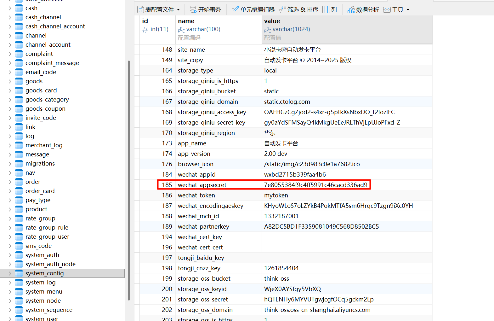This screenshot has height=321, width=494.
Task: Click the tools toolbox icon
Action: 387,10
